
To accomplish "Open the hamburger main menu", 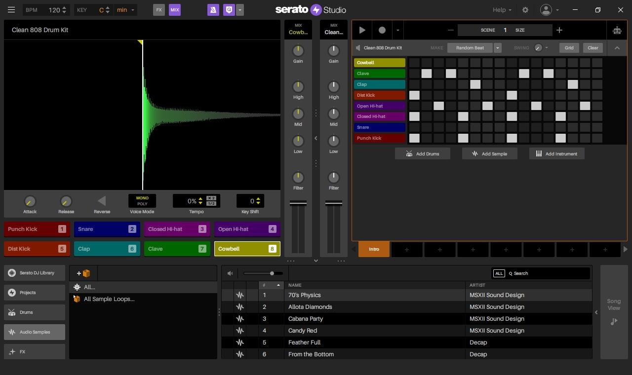I will pos(11,10).
